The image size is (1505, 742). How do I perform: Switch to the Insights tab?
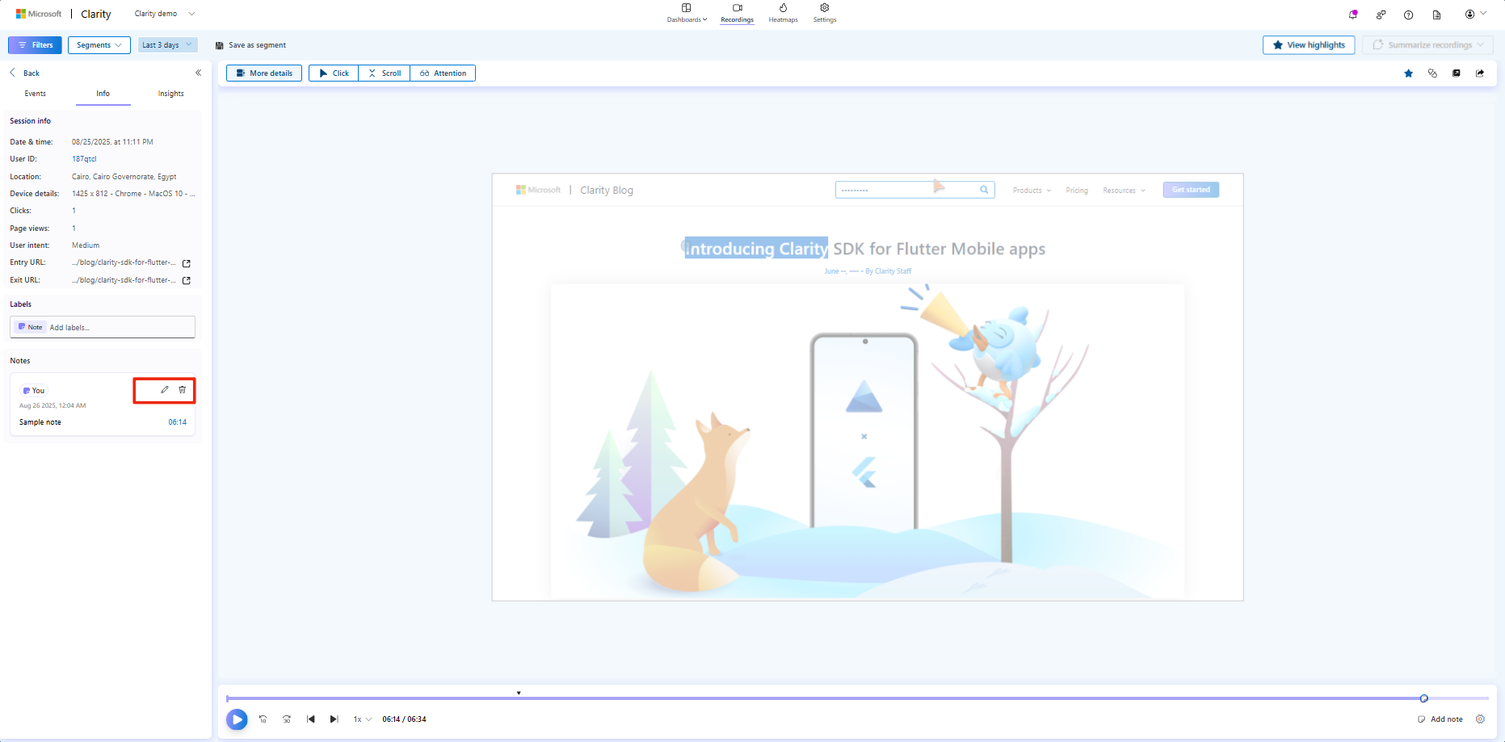click(x=171, y=94)
